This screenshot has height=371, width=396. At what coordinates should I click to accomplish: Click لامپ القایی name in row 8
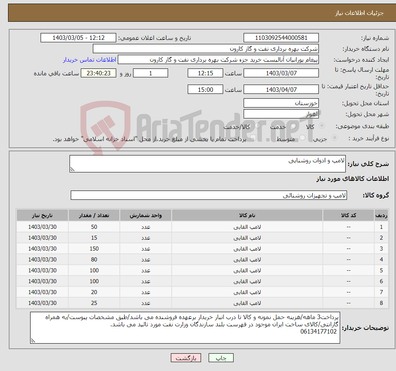click(x=247, y=303)
